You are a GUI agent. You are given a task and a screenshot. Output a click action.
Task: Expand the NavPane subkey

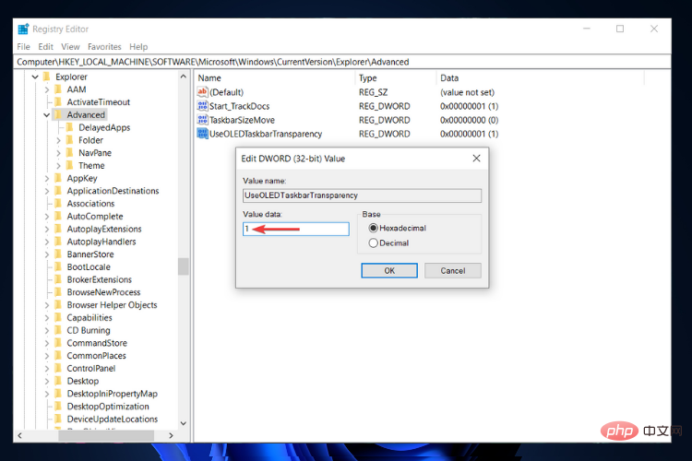(x=58, y=153)
